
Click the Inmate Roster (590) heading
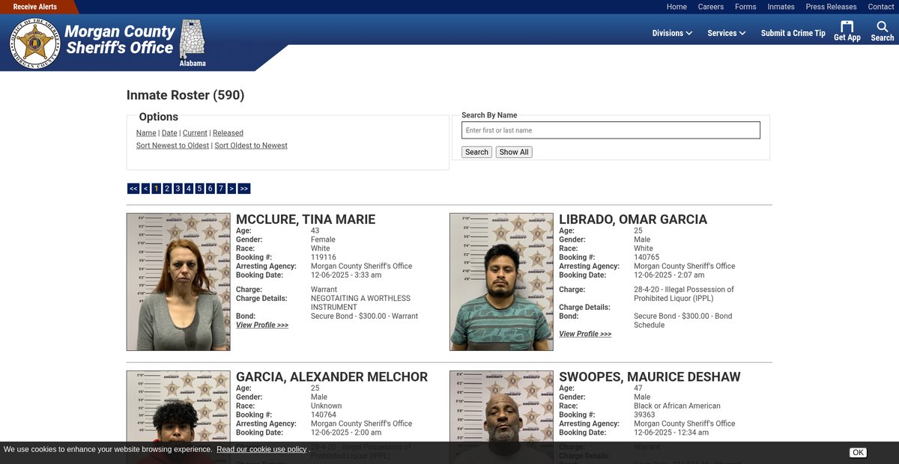185,95
